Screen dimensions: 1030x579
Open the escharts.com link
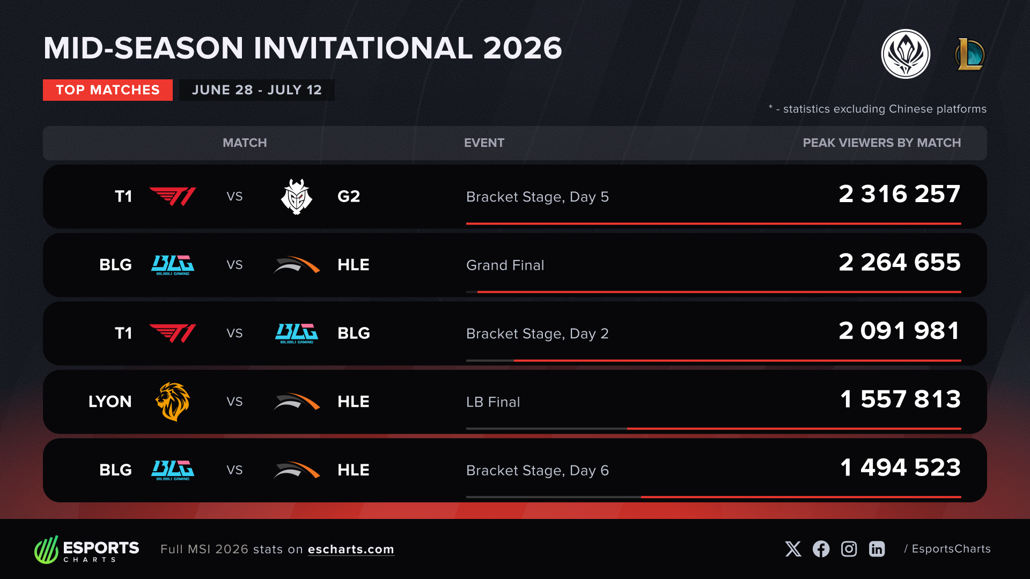351,550
